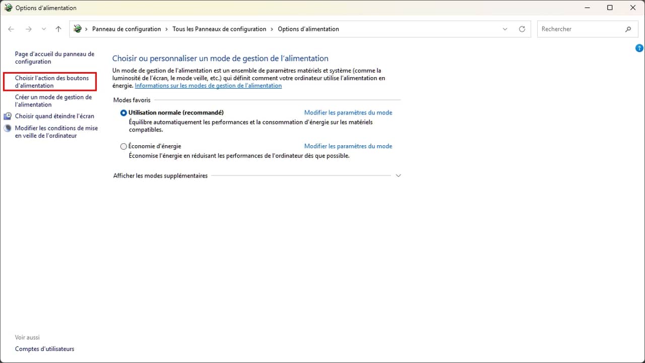The height and width of the screenshot is (363, 645).
Task: Click the back navigation arrow
Action: [11, 29]
